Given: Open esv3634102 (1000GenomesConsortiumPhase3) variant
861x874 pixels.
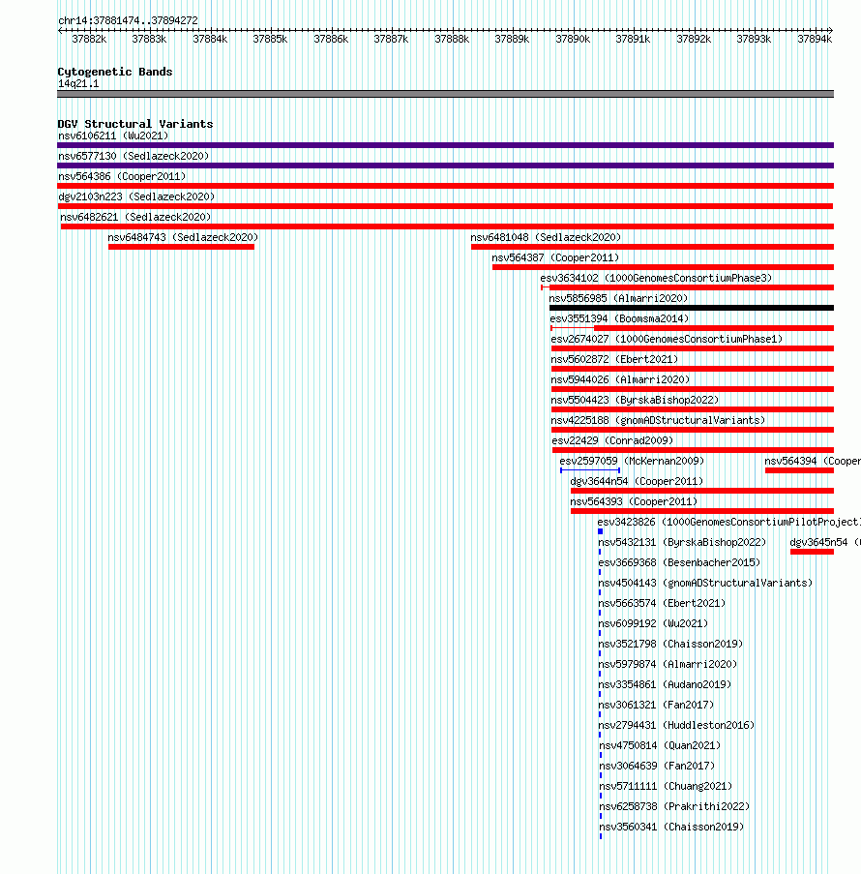Looking at the screenshot, I should (656, 278).
